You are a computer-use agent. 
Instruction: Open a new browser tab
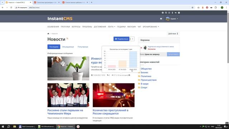pyautogui.click(x=92, y=3)
